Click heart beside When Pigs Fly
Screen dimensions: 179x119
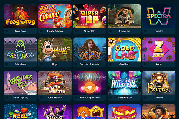coord(7,98)
